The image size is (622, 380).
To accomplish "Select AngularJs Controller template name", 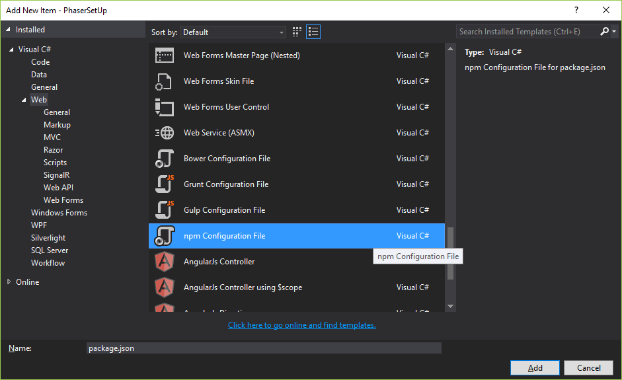I will coord(219,262).
